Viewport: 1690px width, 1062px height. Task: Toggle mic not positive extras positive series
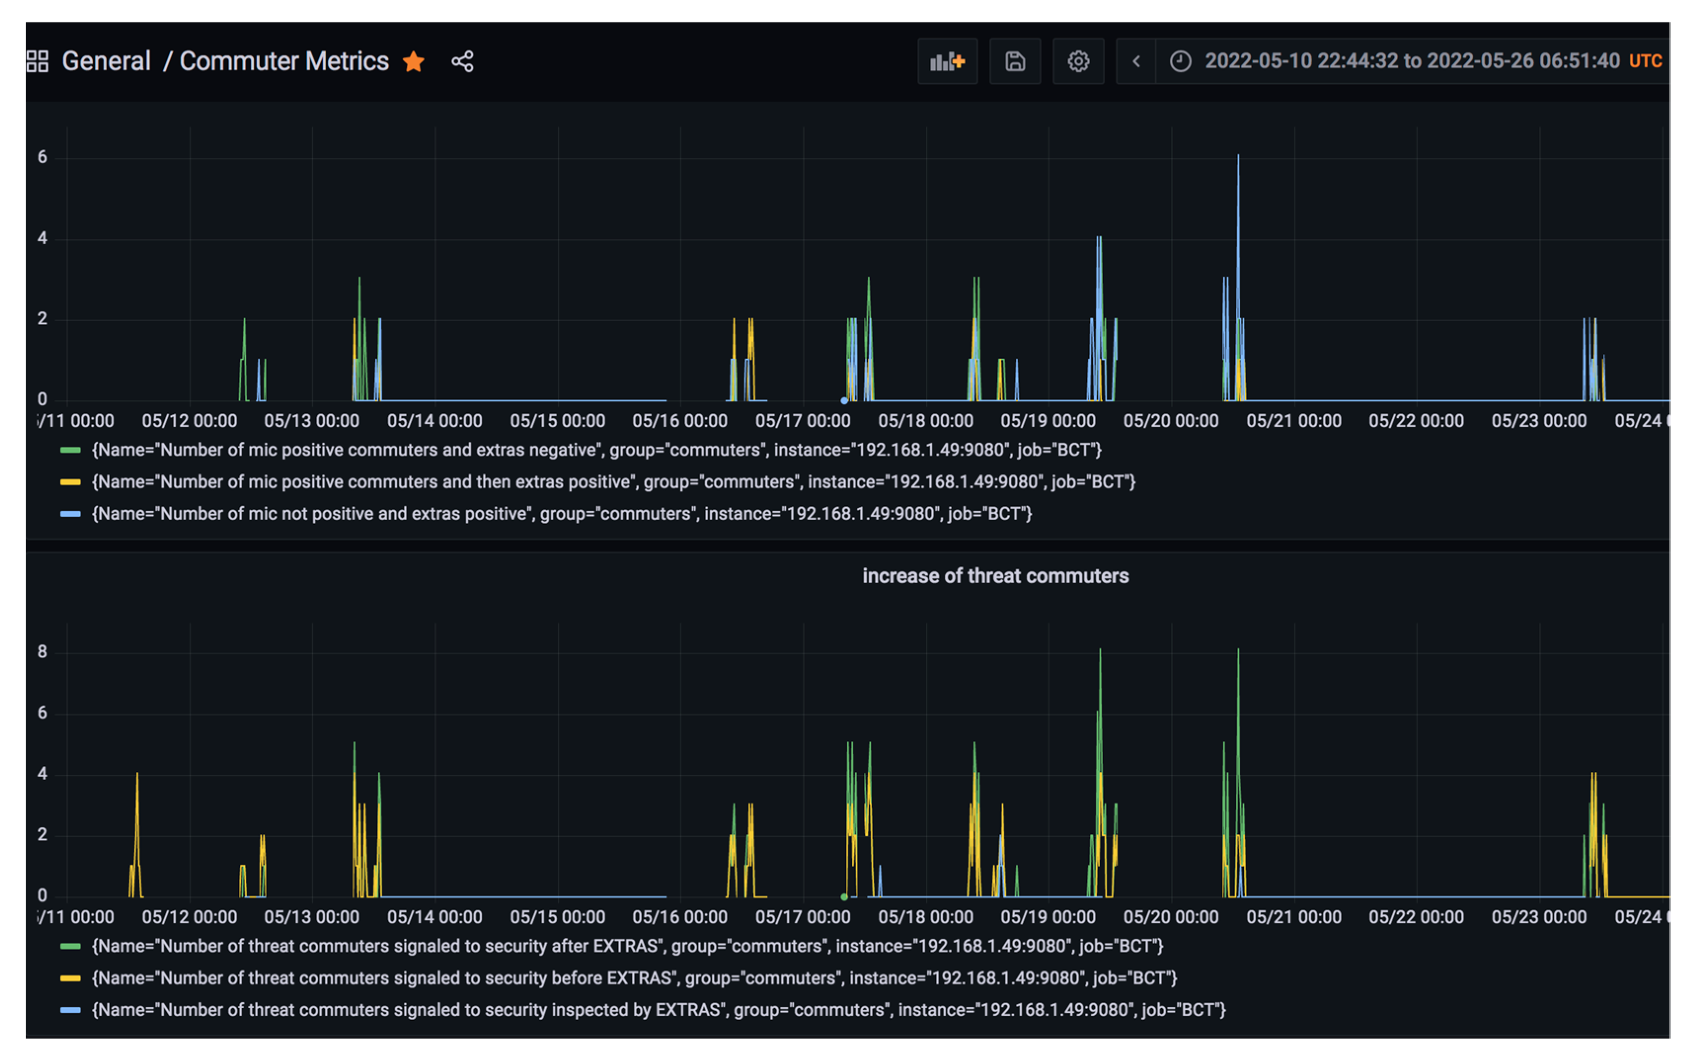[561, 514]
